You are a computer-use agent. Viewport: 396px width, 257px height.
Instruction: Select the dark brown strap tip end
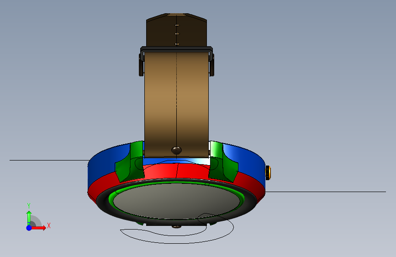point(177,30)
